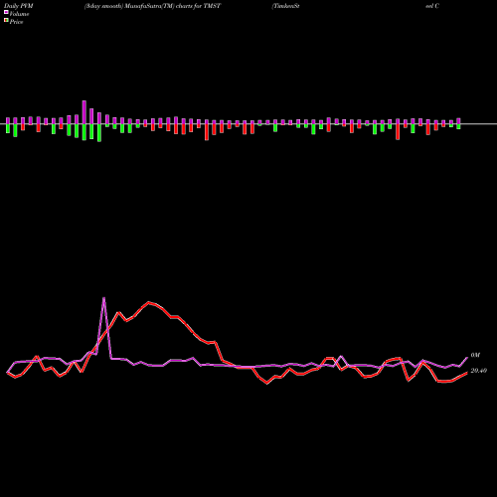Click the 20.40 price value label
The height and width of the screenshot is (497, 497).
479,371
